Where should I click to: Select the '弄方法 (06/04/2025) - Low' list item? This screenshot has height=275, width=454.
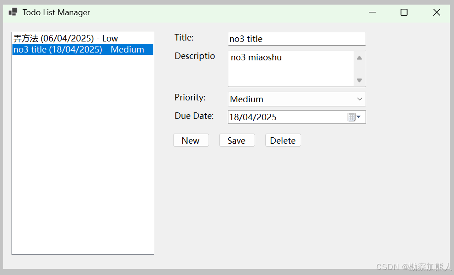pos(83,38)
